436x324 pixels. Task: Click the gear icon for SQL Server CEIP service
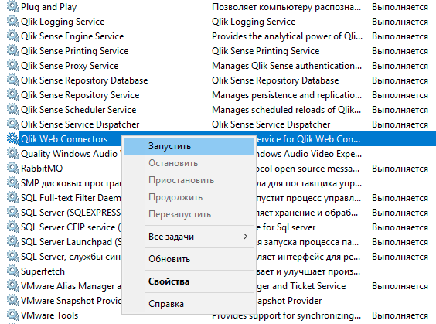pos(13,227)
